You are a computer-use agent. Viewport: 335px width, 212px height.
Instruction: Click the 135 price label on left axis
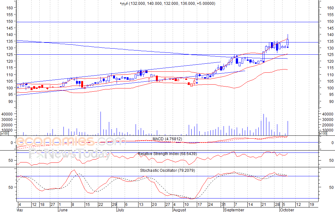[10, 41]
